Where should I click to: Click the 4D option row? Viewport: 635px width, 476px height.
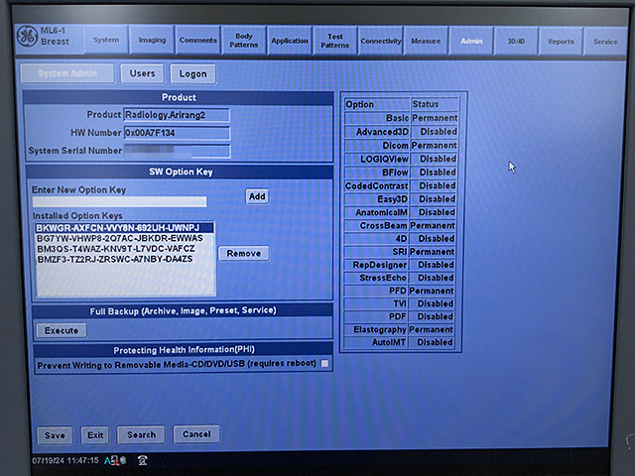[400, 238]
